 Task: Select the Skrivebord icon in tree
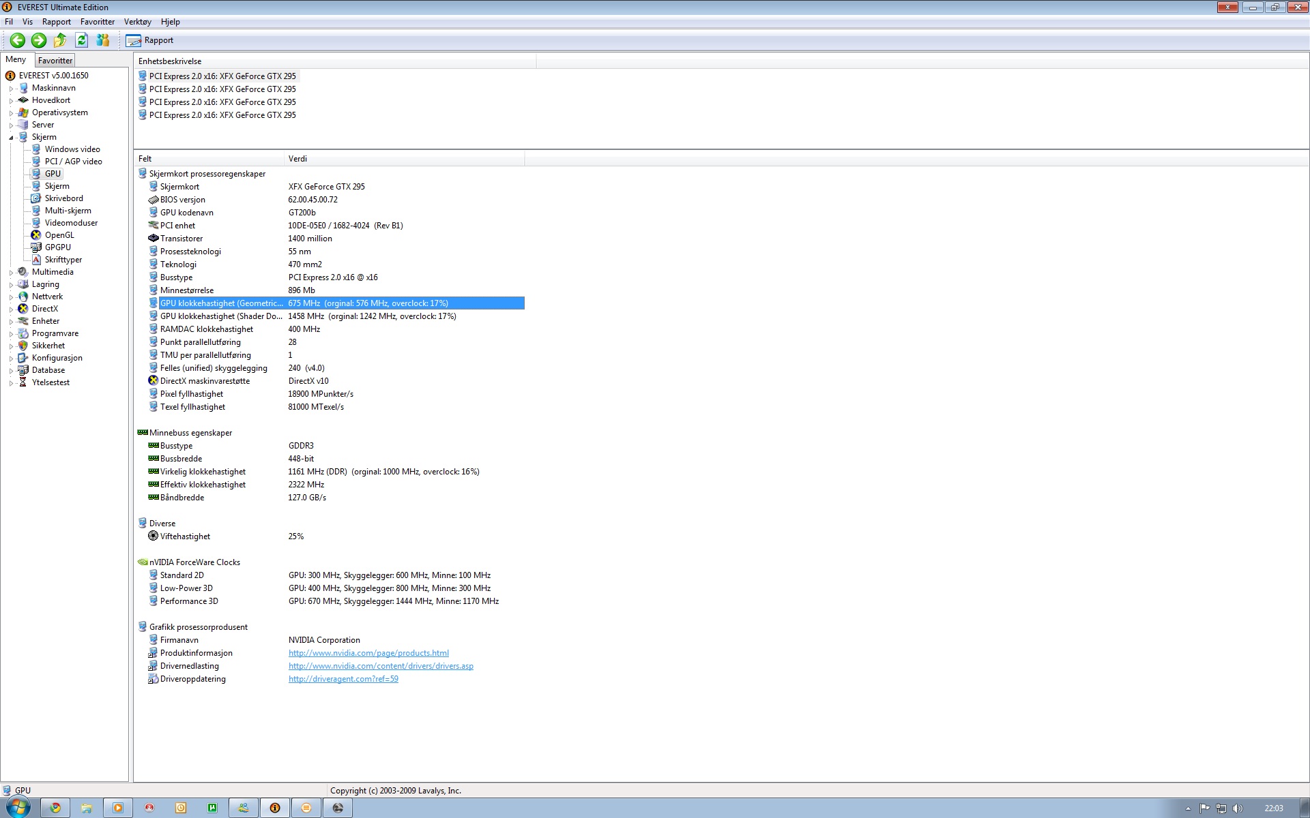coord(36,198)
